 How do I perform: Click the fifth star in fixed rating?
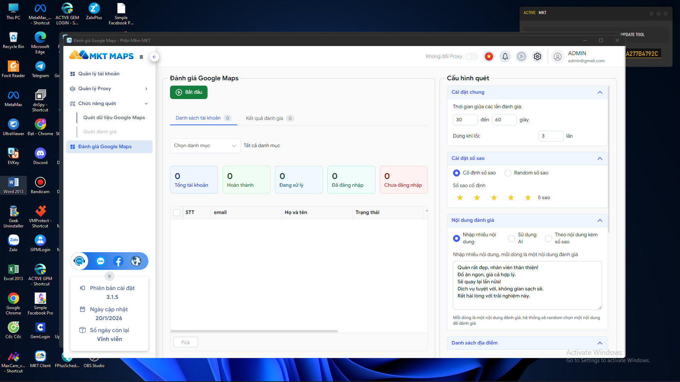click(x=528, y=198)
